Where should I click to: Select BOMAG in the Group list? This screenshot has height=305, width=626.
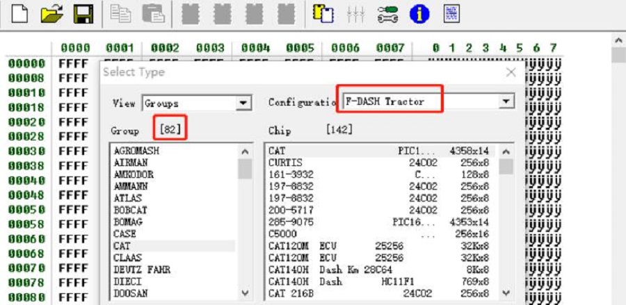coord(172,222)
